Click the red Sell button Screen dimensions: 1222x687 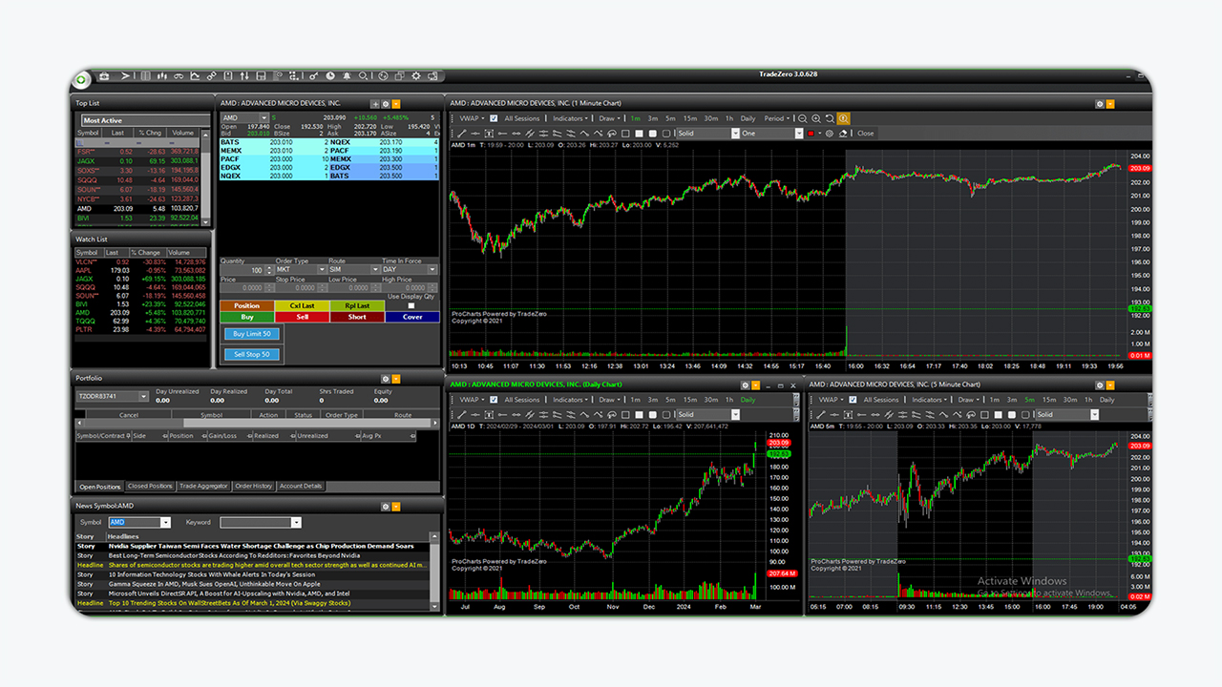[x=303, y=317]
